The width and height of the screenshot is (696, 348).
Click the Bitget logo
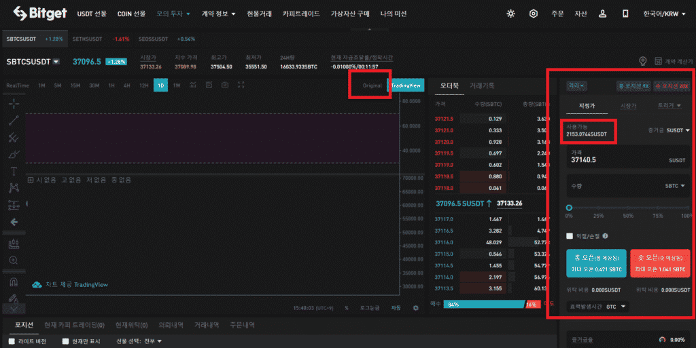[x=40, y=14]
